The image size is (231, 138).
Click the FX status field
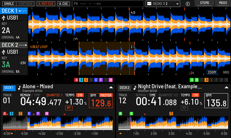pos(108,4)
